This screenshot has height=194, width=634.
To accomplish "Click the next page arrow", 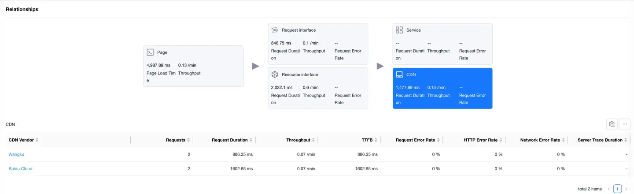I will (x=626, y=189).
